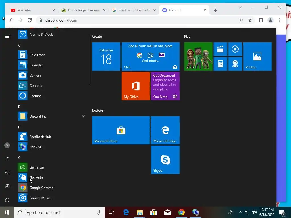Image resolution: width=291 pixels, height=218 pixels.
Task: Open Pictures from the Start sidebar
Action: 7,173
